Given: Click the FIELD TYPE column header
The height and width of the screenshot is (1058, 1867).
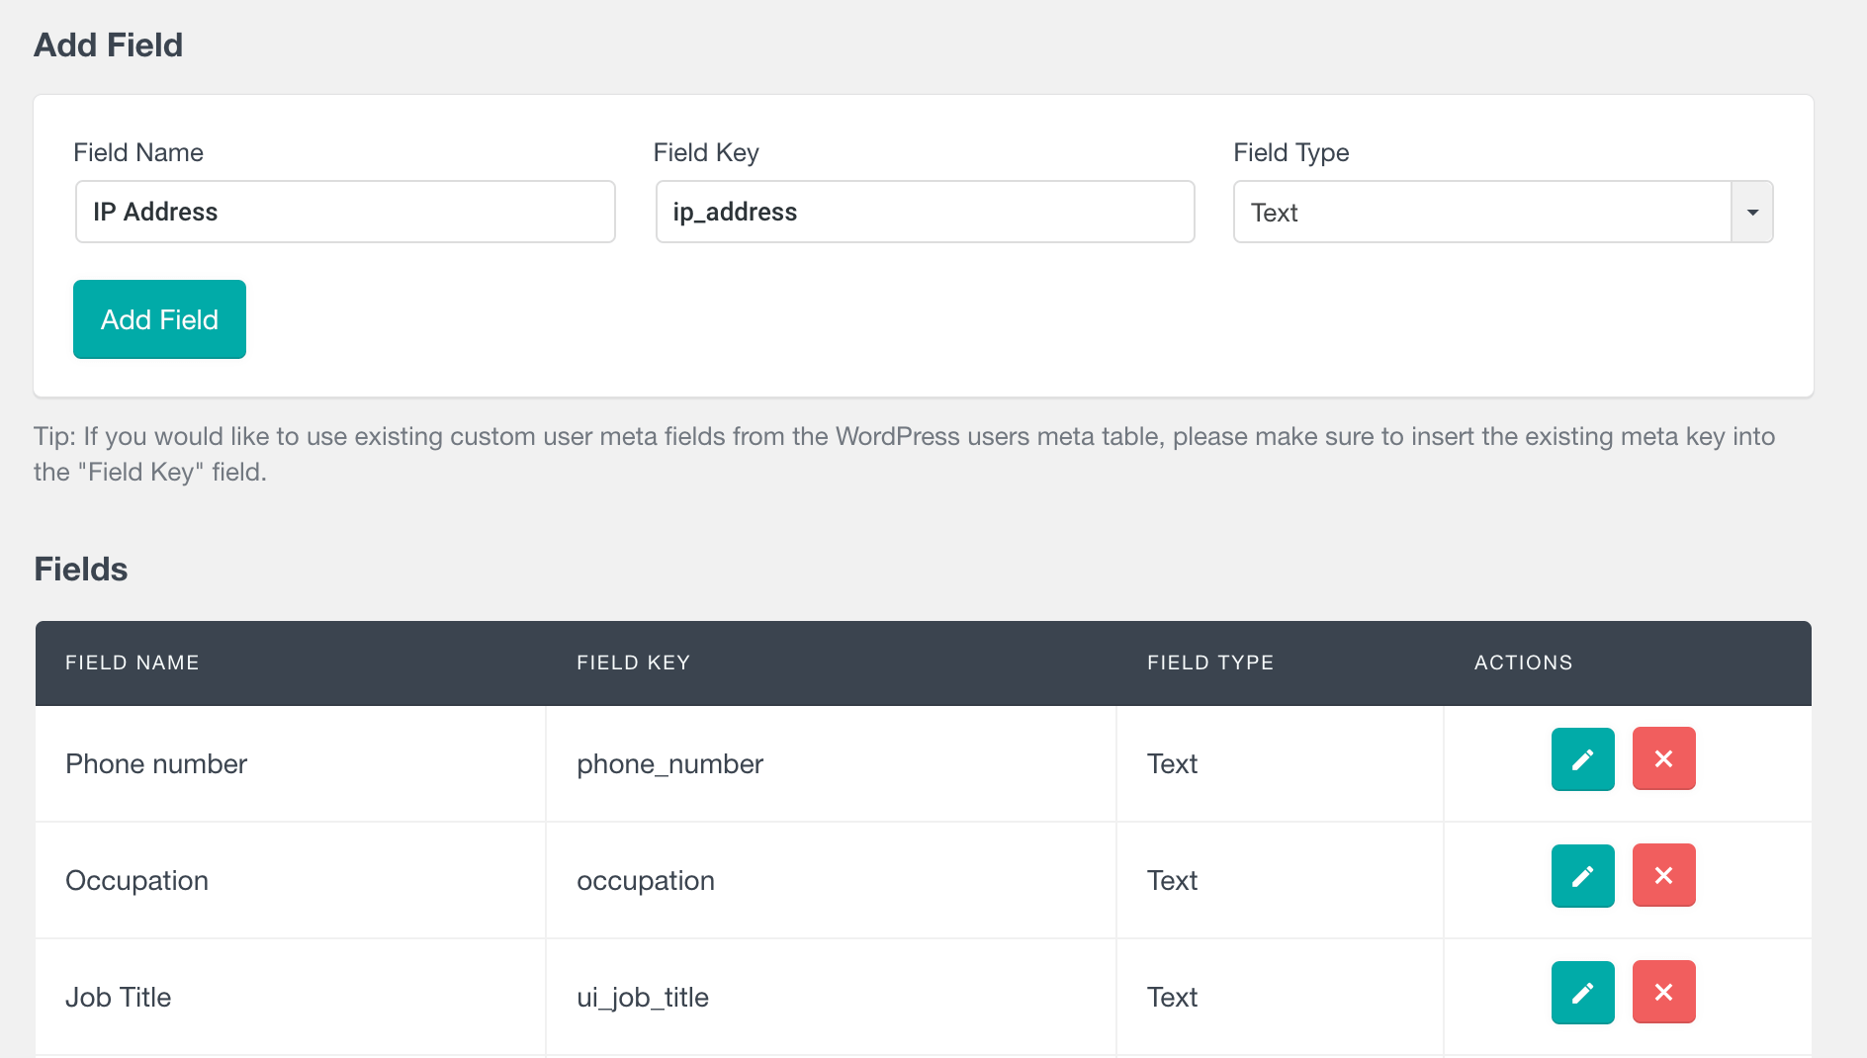Looking at the screenshot, I should [1209, 662].
